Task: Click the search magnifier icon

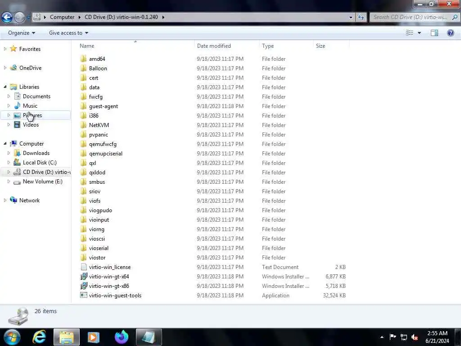Action: coord(455,17)
